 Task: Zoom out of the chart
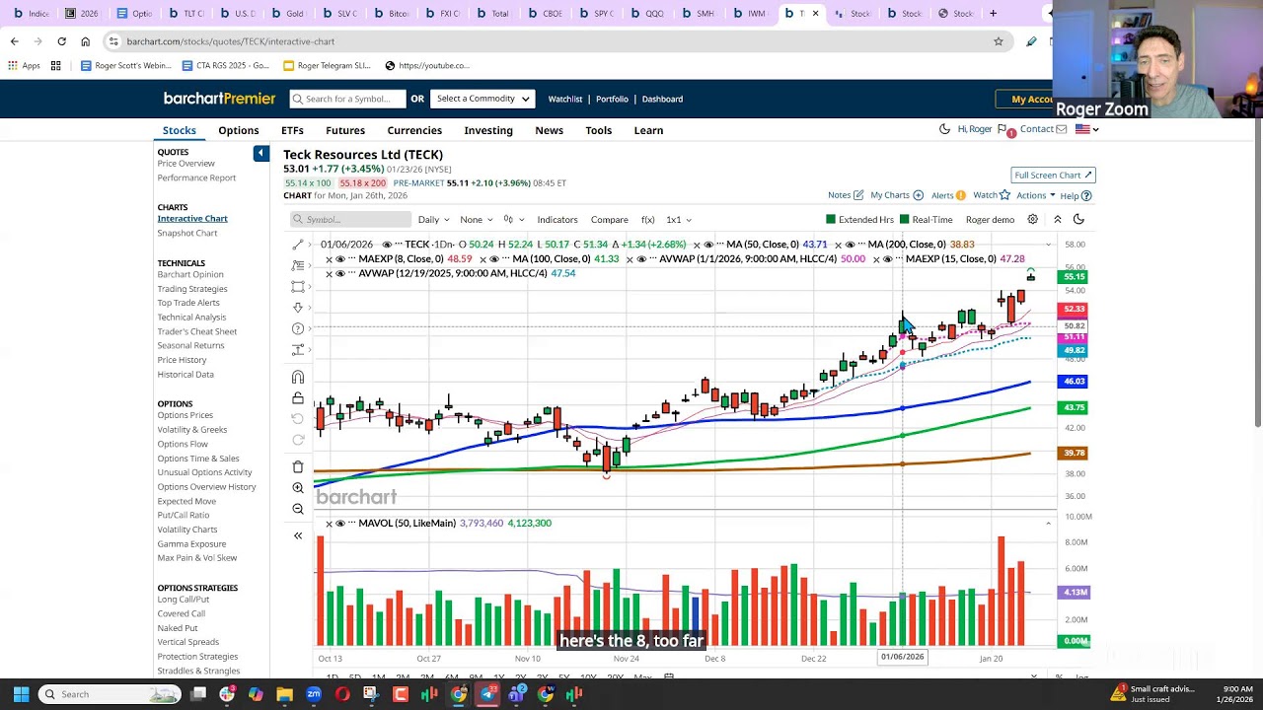coord(298,509)
